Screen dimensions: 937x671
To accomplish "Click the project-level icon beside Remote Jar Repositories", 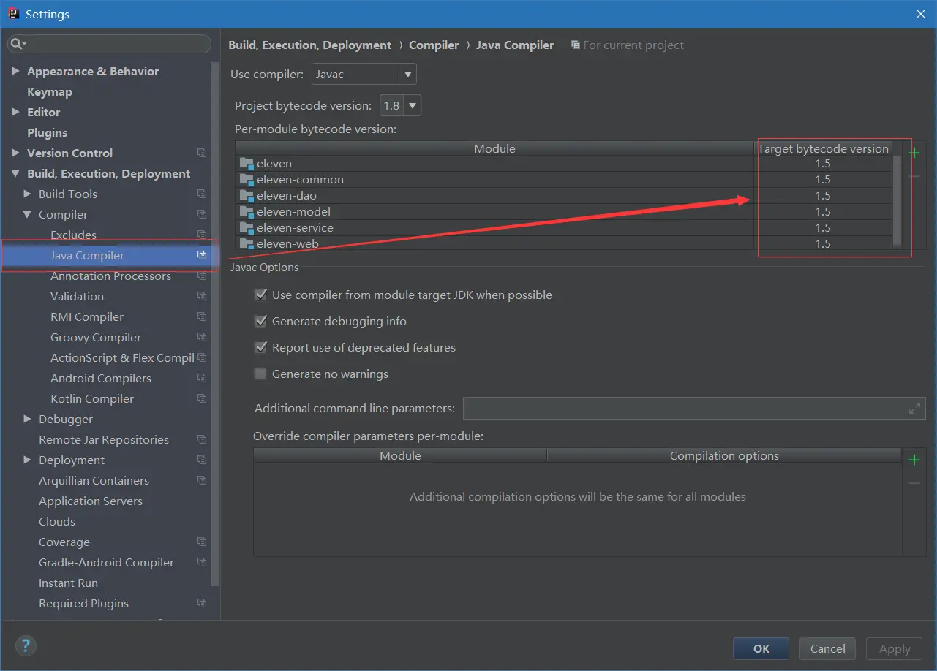I will (202, 440).
